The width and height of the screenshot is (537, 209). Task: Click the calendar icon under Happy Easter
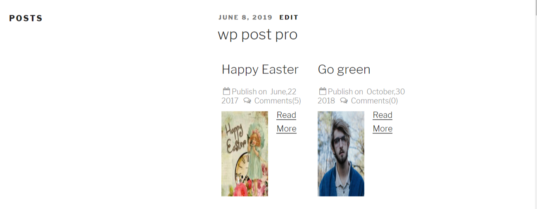pos(226,91)
